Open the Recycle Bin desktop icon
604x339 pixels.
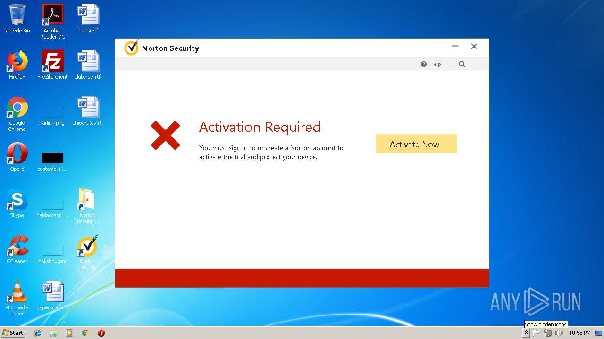tap(17, 19)
